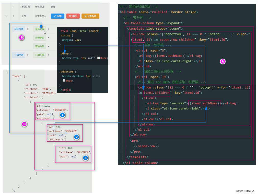258x196 pixels.
Task: Click the caret icon next to 商品分类
Action: [x=49, y=46]
